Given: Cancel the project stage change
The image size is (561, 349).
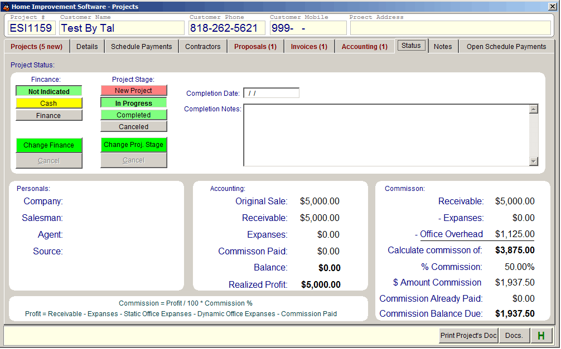Looking at the screenshot, I should pos(134,160).
